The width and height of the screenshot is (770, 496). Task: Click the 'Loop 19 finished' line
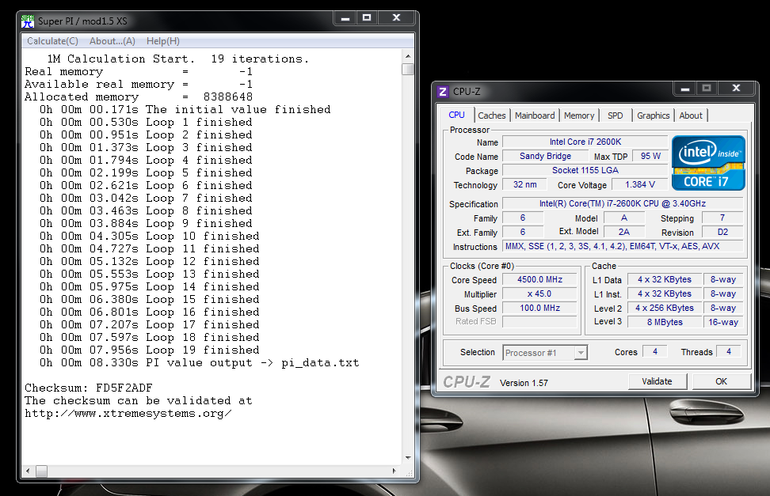coord(150,350)
